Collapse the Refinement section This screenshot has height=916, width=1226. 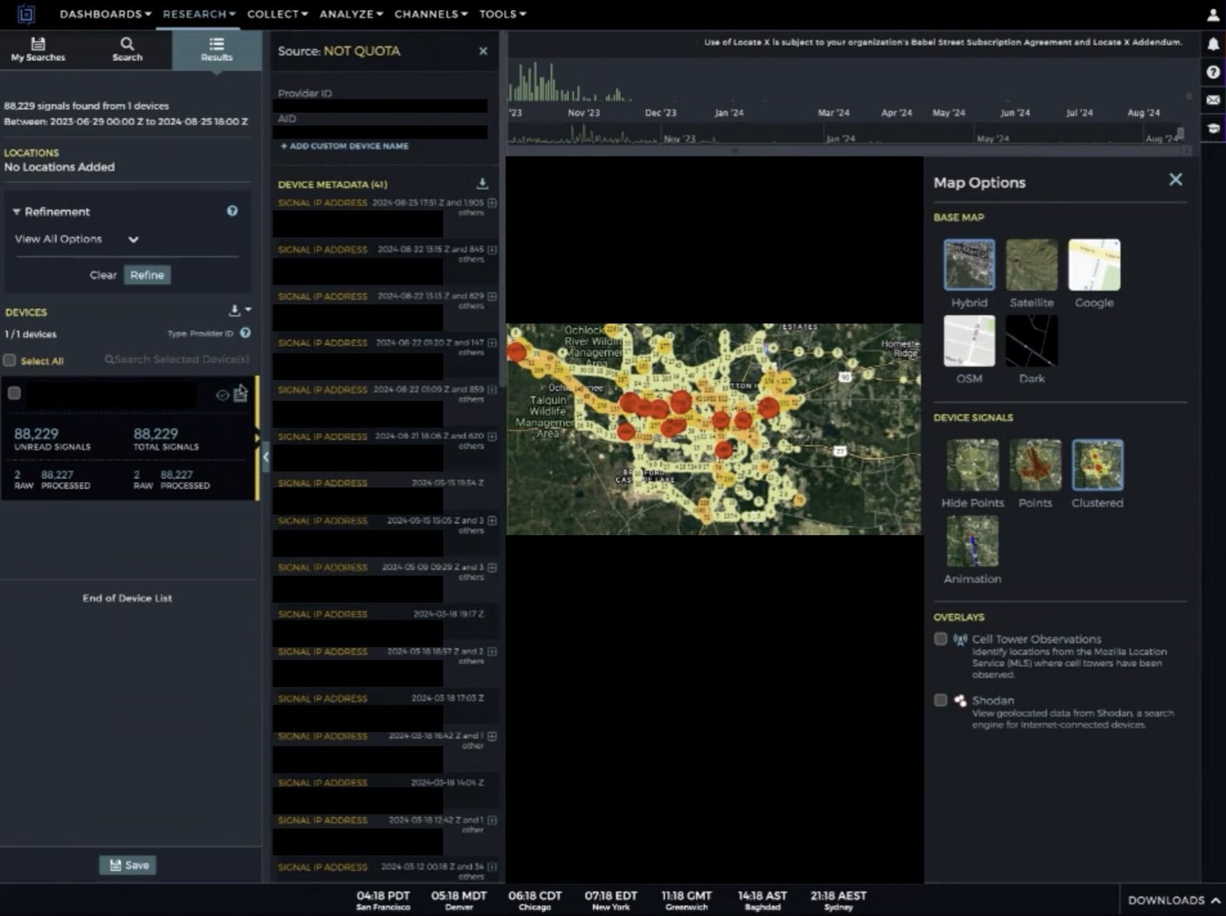pyautogui.click(x=17, y=212)
